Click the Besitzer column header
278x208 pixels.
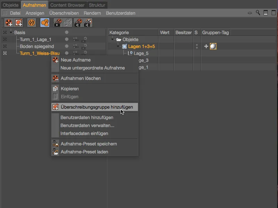(183, 33)
